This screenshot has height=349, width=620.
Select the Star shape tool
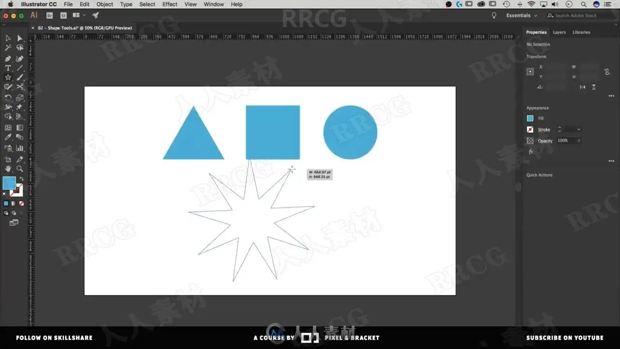click(8, 78)
